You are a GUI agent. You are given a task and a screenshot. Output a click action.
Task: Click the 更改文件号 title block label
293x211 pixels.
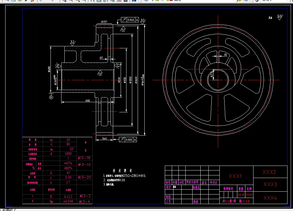pos(193,182)
